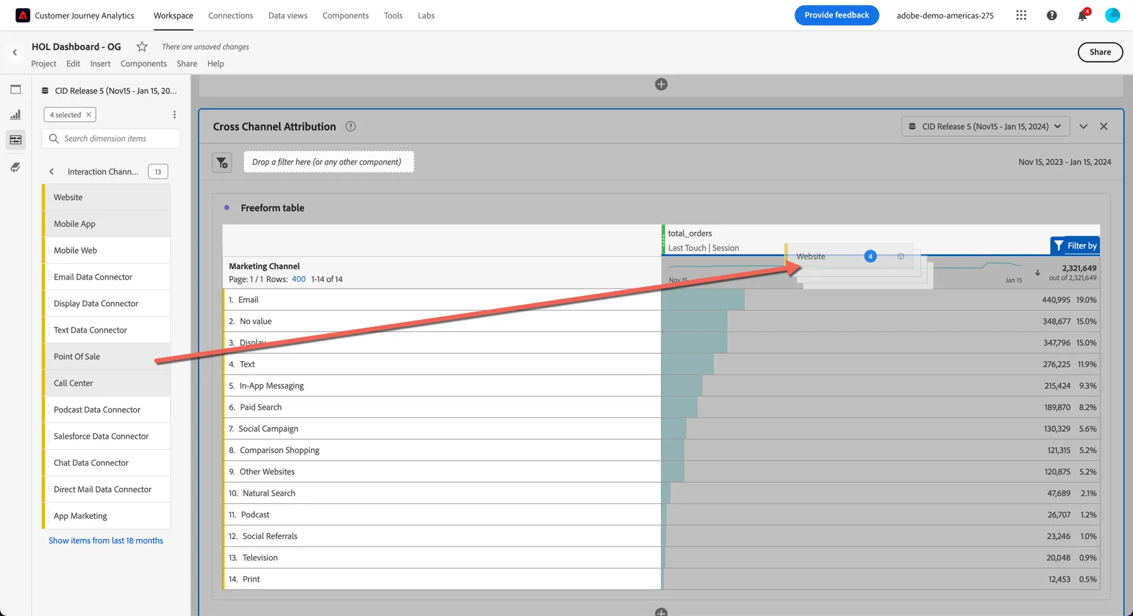This screenshot has width=1133, height=616.
Task: Open the Data views tab
Action: [x=288, y=15]
